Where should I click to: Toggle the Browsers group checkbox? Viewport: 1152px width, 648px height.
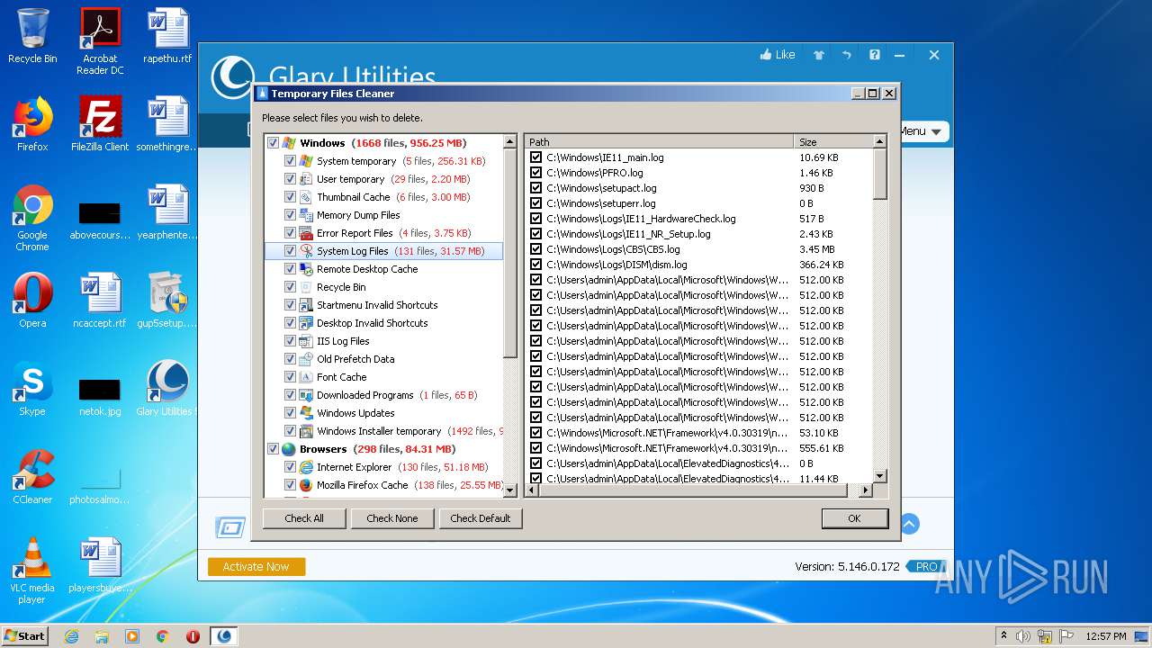[273, 449]
